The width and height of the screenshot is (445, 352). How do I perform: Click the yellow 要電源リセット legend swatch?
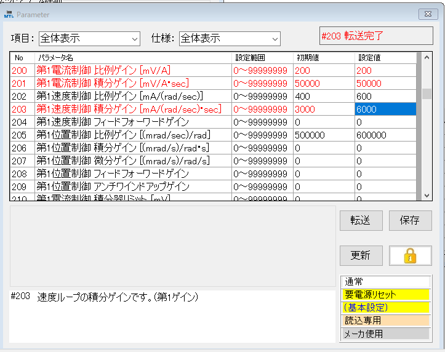pyautogui.click(x=387, y=295)
